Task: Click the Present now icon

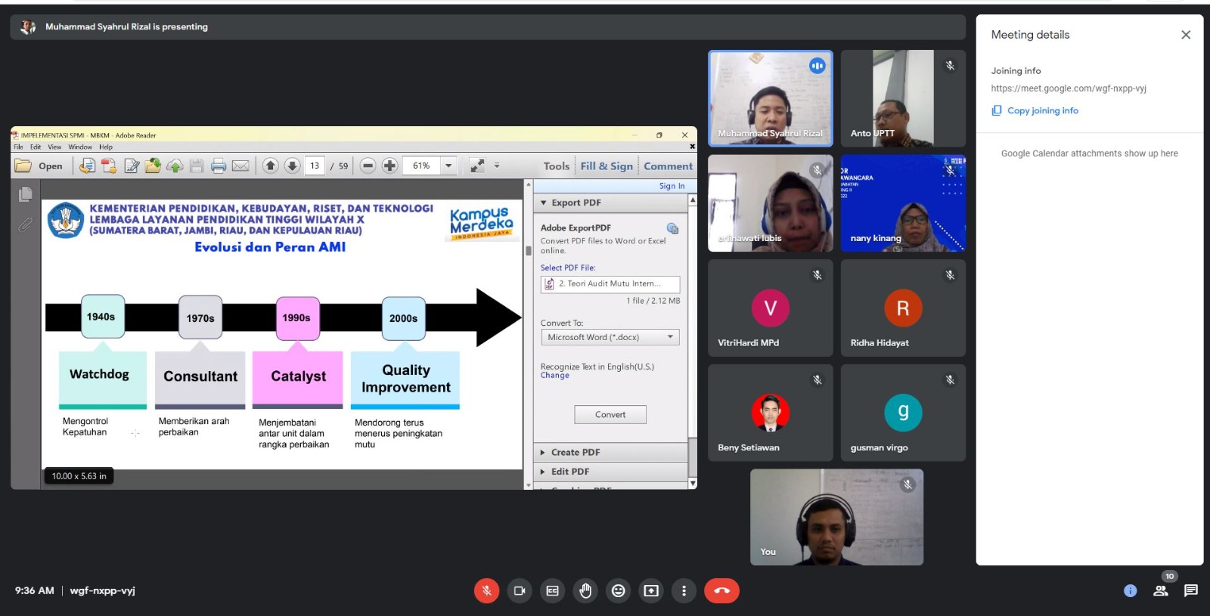Action: click(x=651, y=591)
